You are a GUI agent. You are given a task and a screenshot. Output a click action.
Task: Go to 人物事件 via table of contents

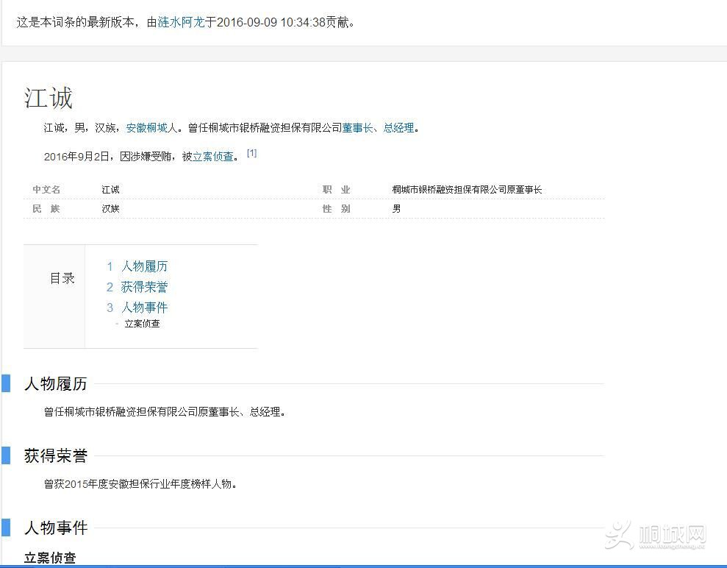click(x=144, y=308)
